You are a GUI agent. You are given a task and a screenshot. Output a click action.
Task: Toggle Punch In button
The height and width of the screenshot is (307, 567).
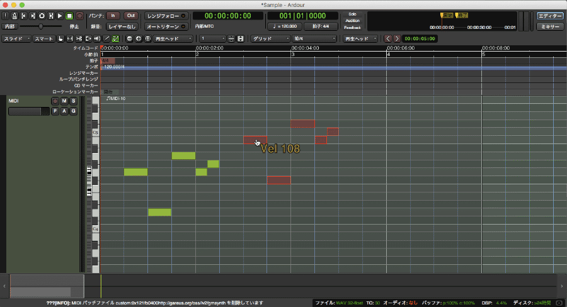tap(112, 15)
